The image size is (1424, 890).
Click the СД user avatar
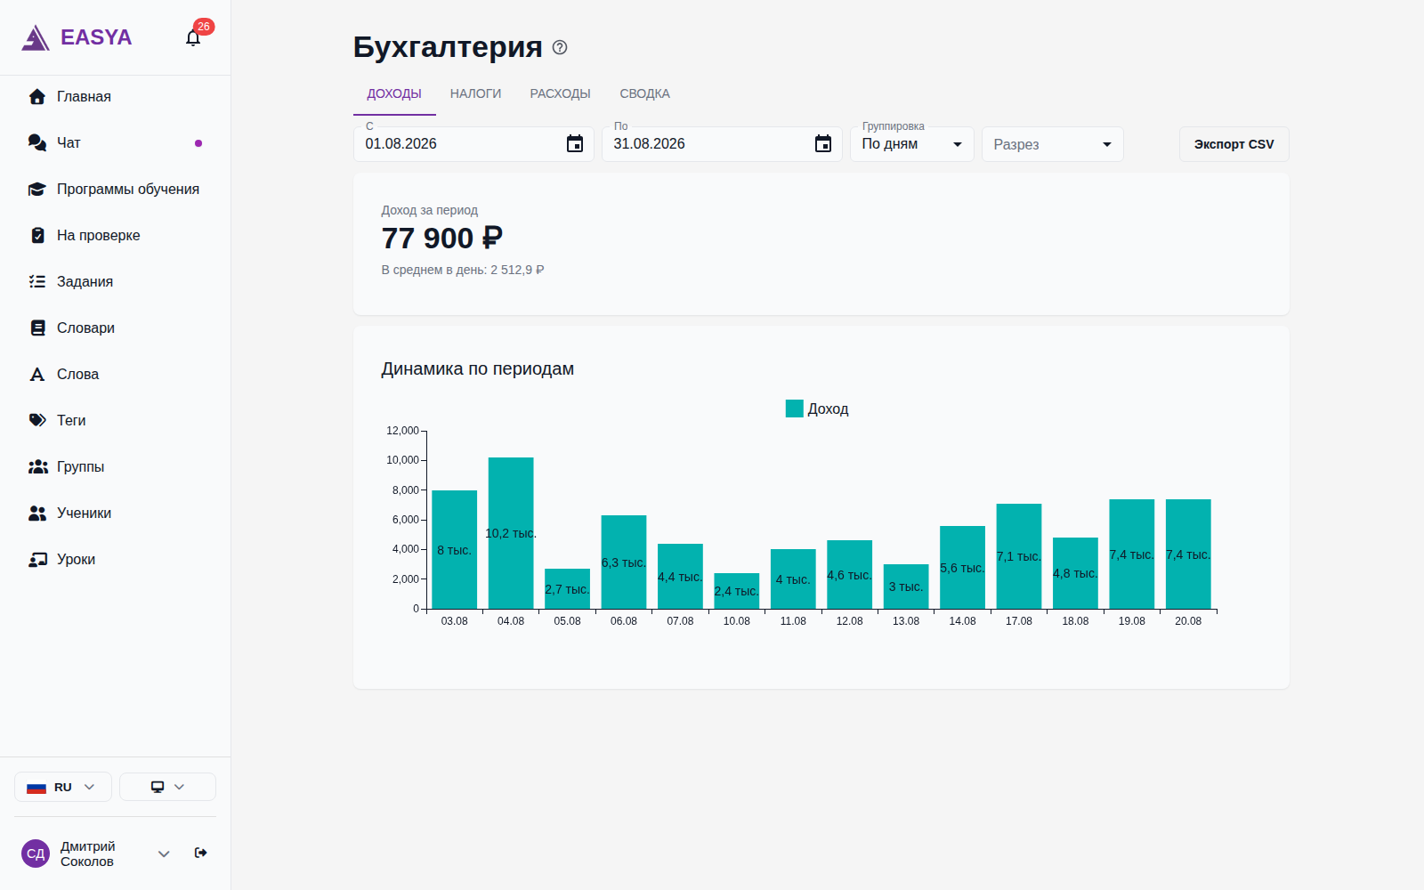(x=36, y=854)
